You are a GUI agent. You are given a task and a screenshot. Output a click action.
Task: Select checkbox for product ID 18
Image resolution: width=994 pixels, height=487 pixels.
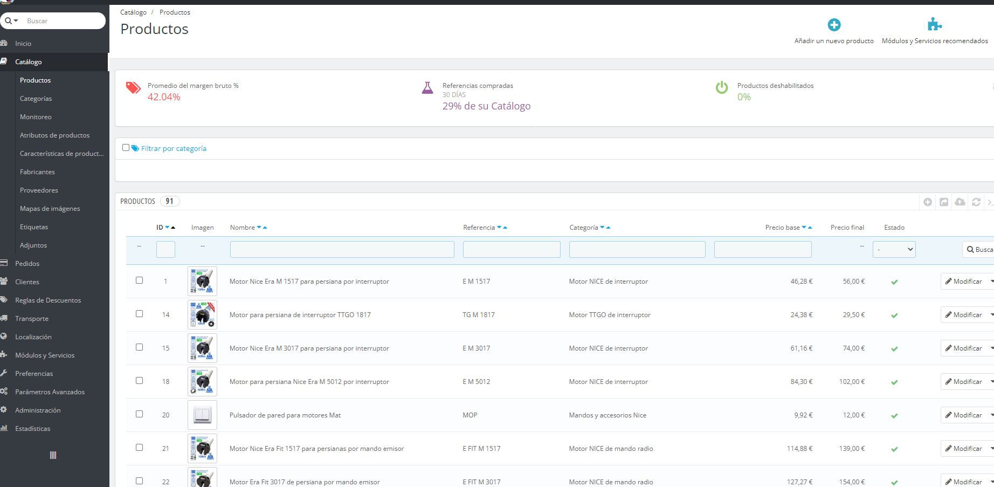139,381
